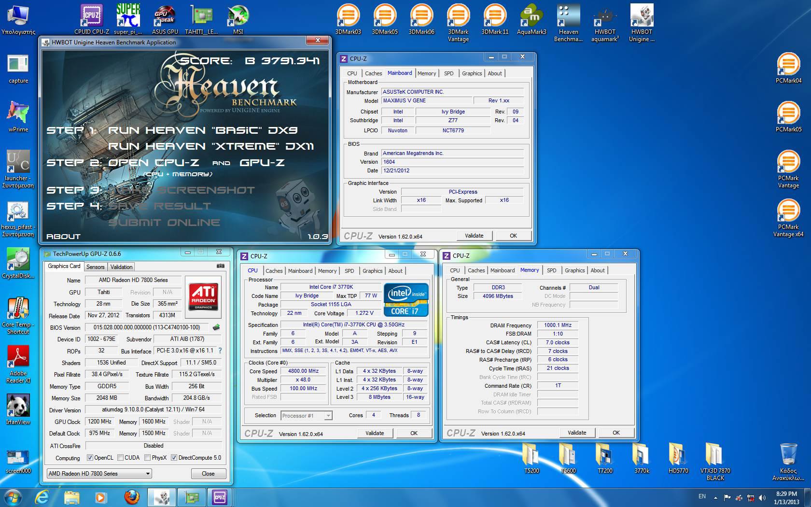This screenshot has height=507, width=811.
Task: Open the AMD Radeon HD 7800 Series dropdown
Action: (99, 474)
